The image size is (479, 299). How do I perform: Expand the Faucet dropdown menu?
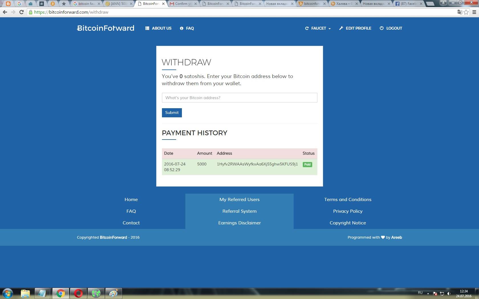click(x=318, y=28)
